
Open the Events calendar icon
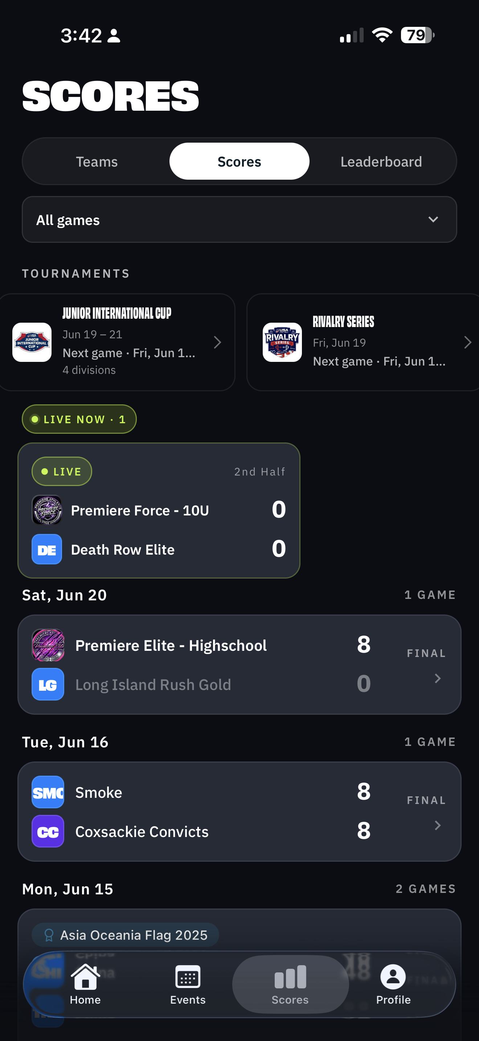tap(188, 977)
